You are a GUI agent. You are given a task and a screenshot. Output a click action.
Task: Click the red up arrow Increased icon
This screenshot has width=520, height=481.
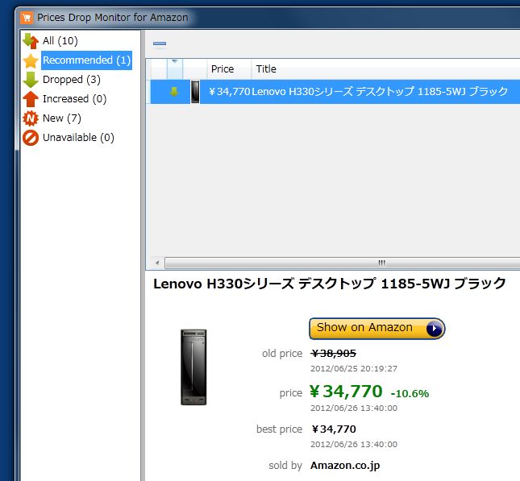[31, 99]
